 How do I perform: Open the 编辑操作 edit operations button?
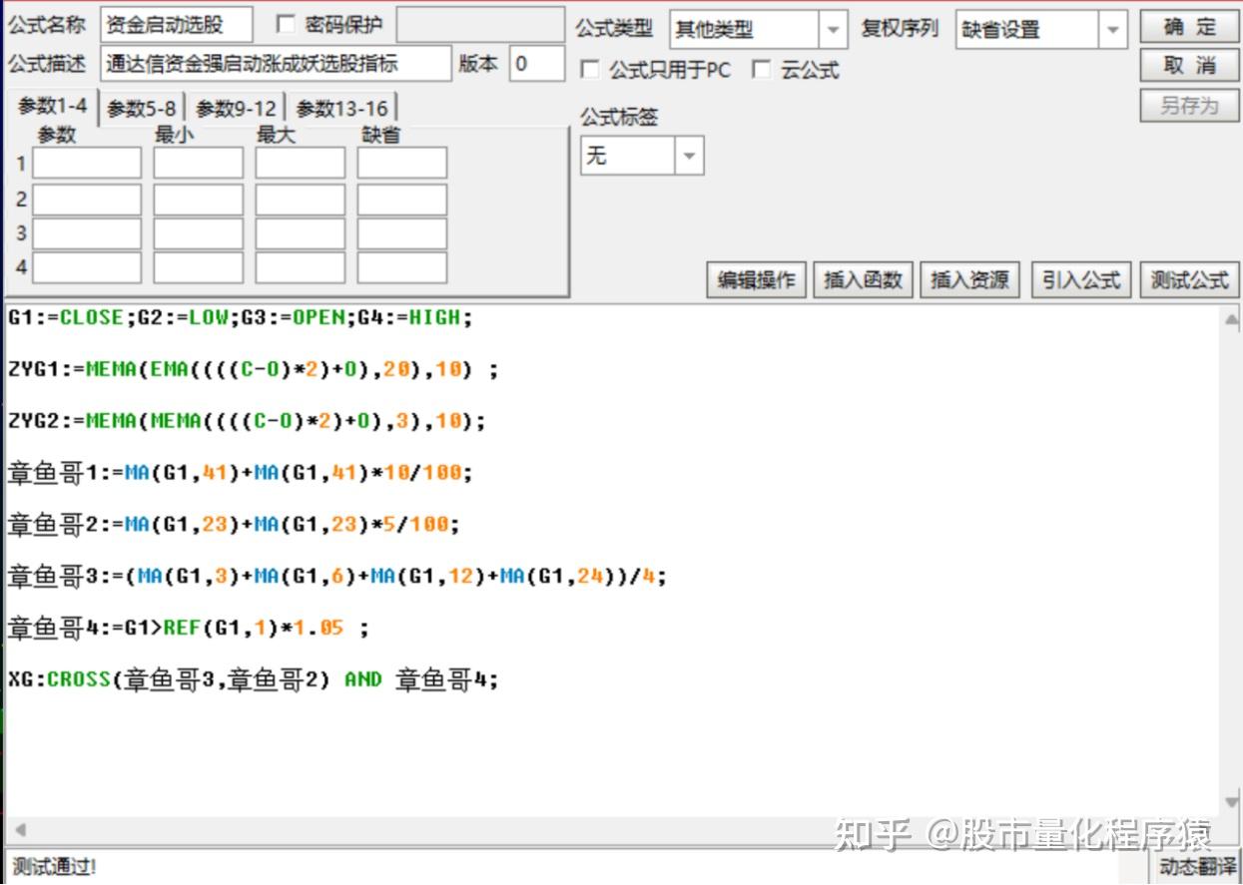pos(757,280)
